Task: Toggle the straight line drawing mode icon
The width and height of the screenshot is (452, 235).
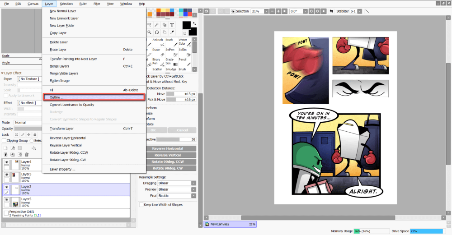Action: (367, 11)
